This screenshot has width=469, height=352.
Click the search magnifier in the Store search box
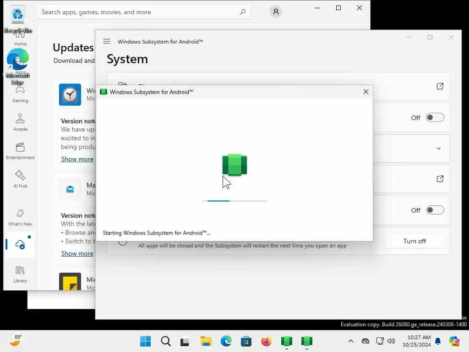tap(243, 12)
